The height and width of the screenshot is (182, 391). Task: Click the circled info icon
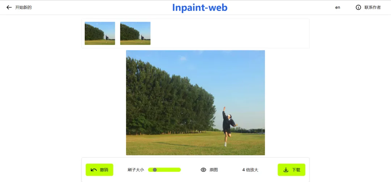pyautogui.click(x=358, y=8)
